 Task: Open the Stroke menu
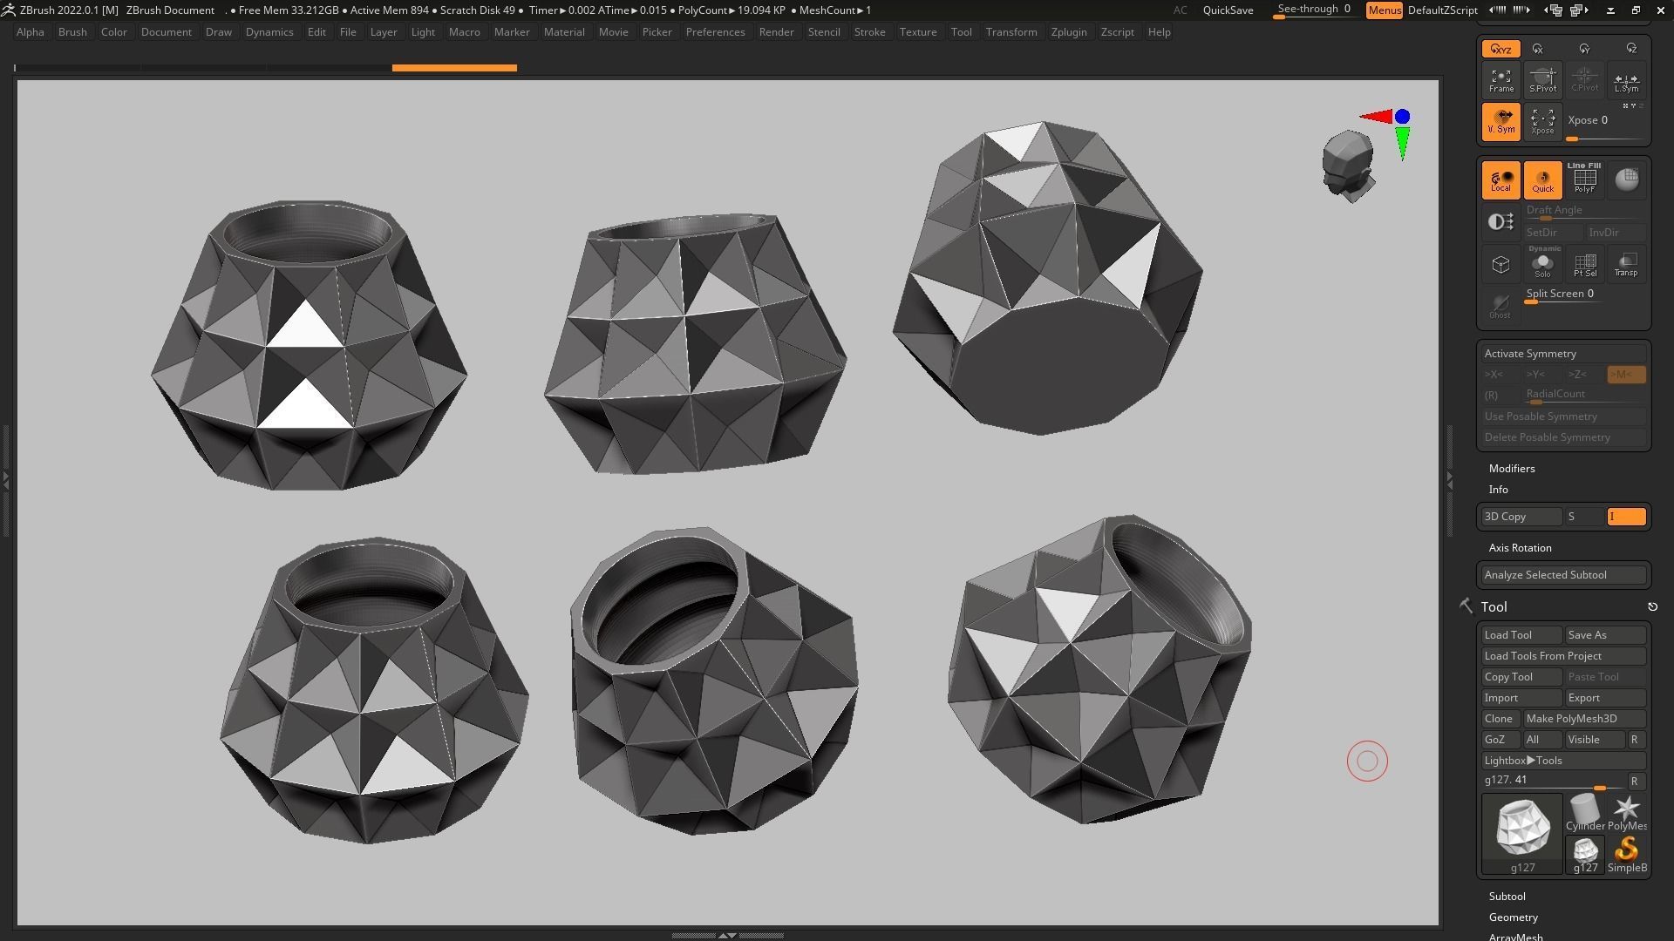pos(868,32)
